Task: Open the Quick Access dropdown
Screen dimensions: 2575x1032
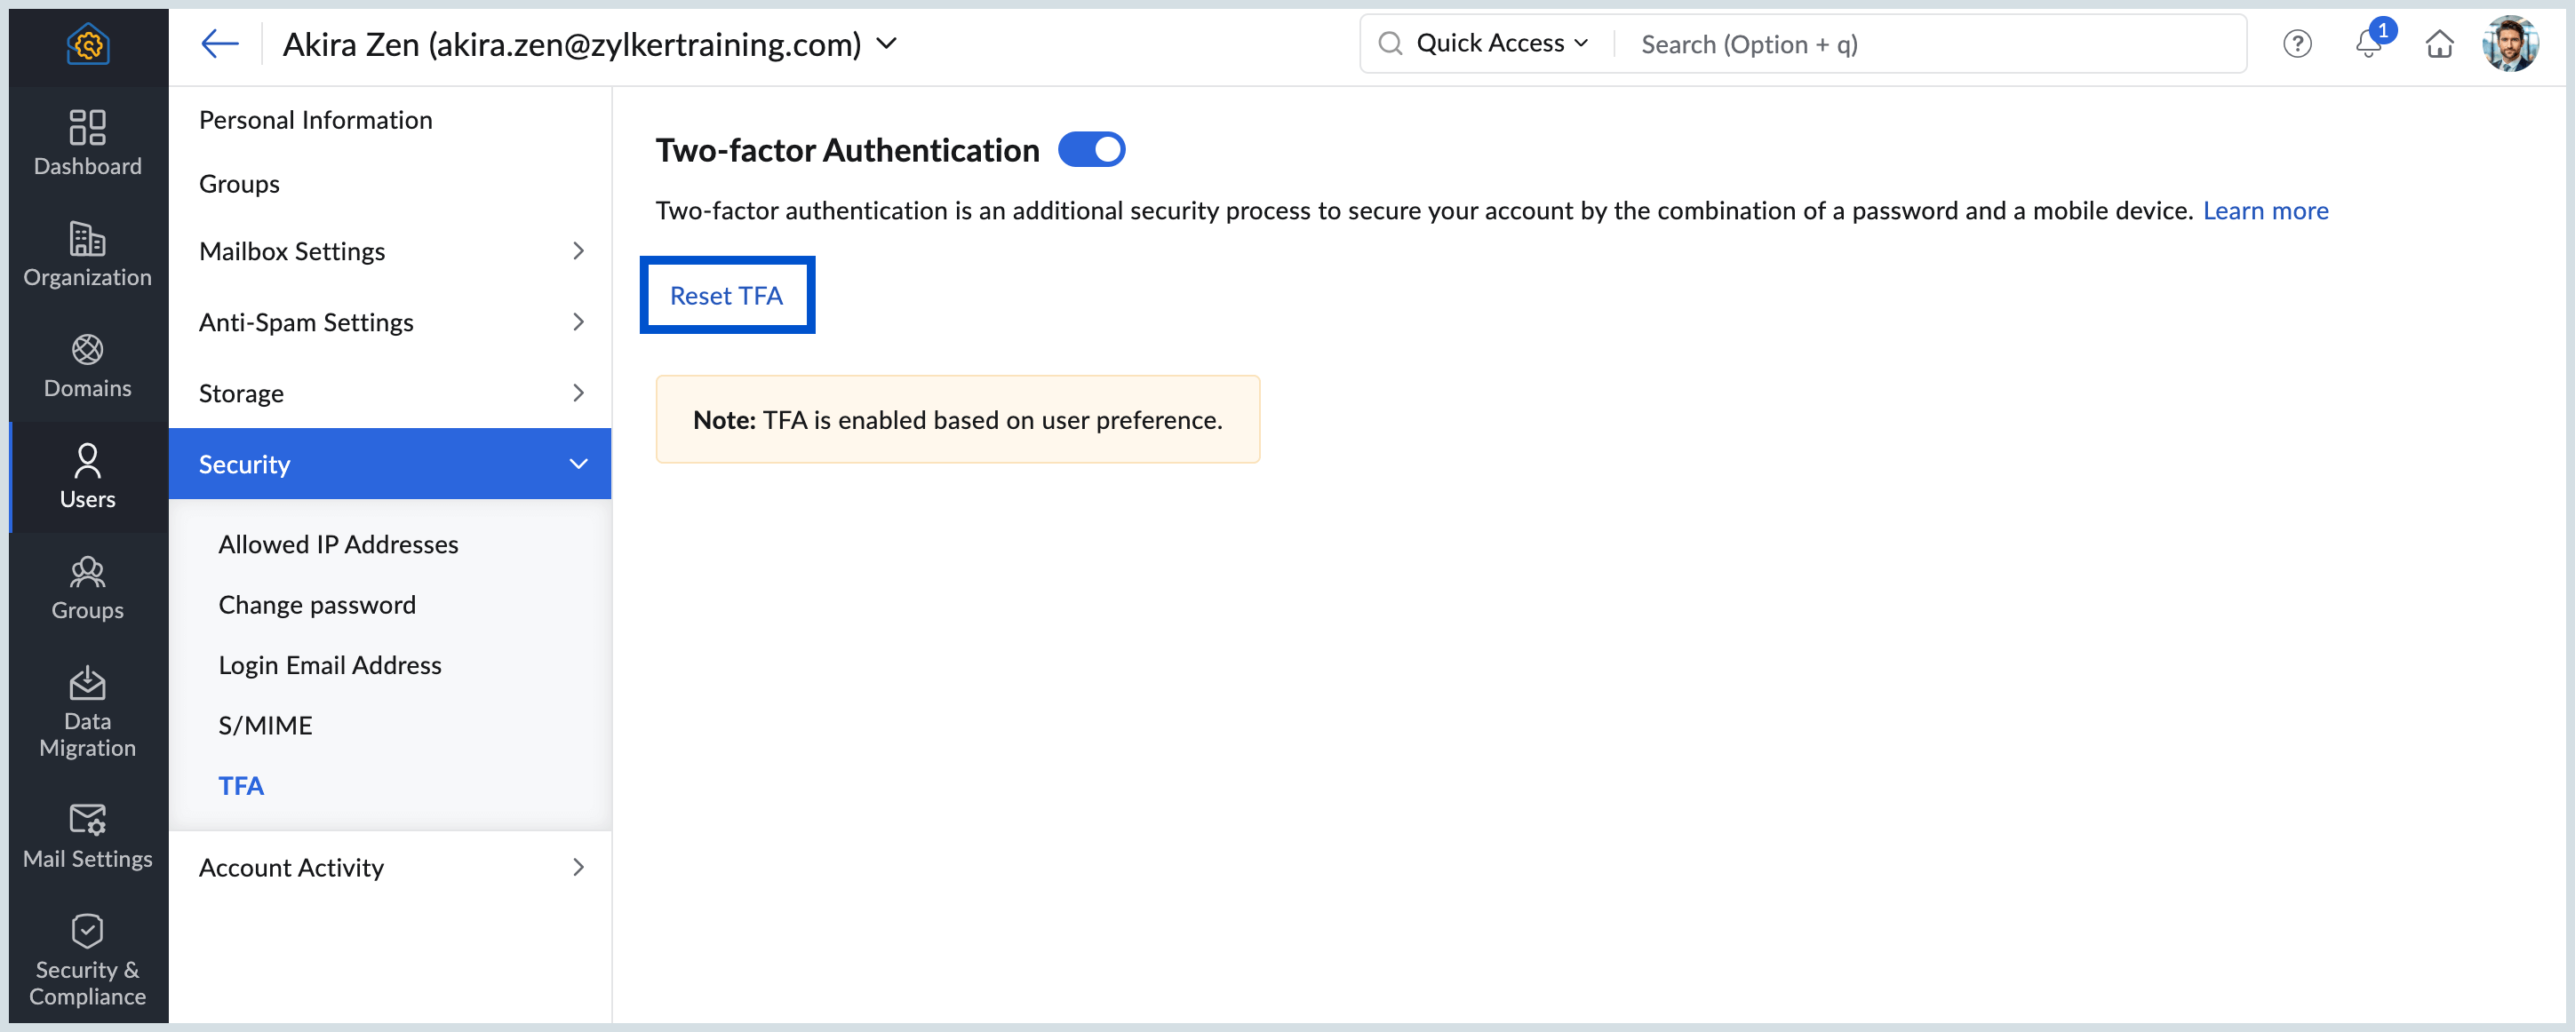Action: click(x=1501, y=44)
